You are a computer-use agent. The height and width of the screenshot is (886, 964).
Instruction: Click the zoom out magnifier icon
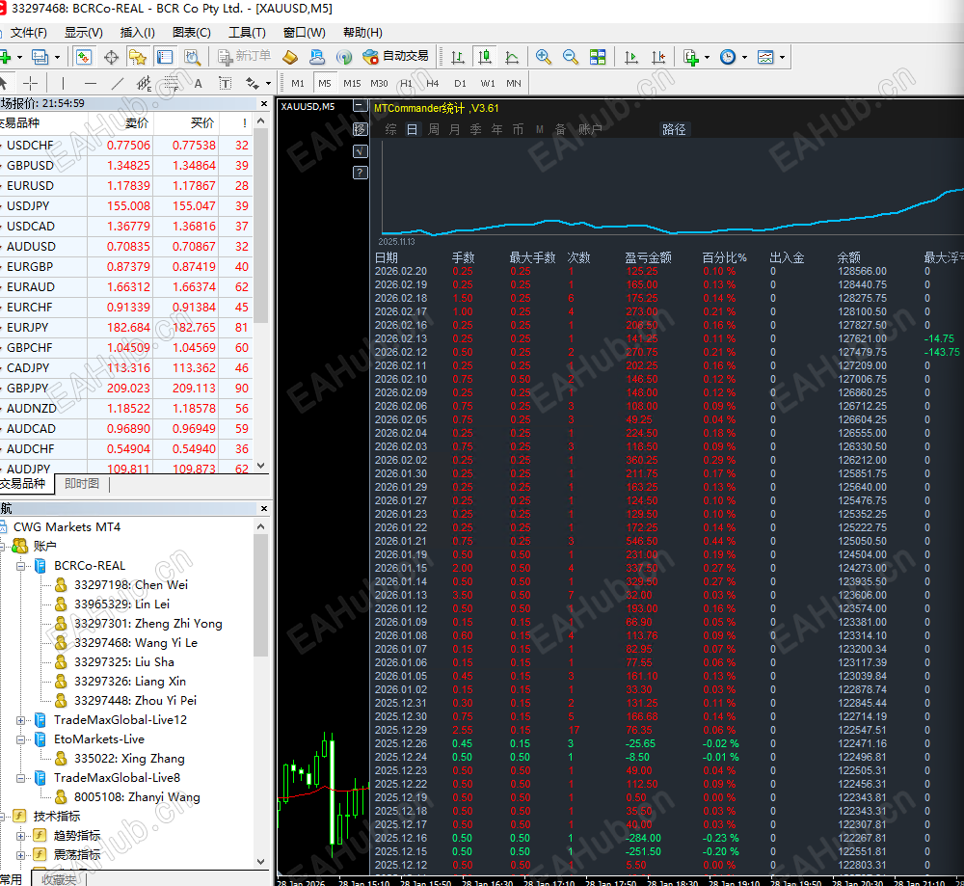point(570,57)
